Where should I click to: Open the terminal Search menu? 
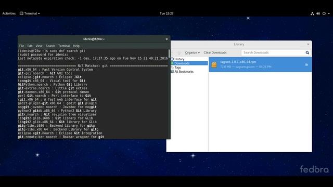[50, 46]
